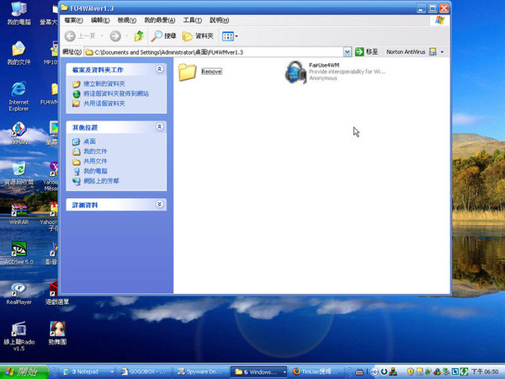Select the WinRAR desktop shortcut
The width and height of the screenshot is (505, 379).
coord(19,214)
